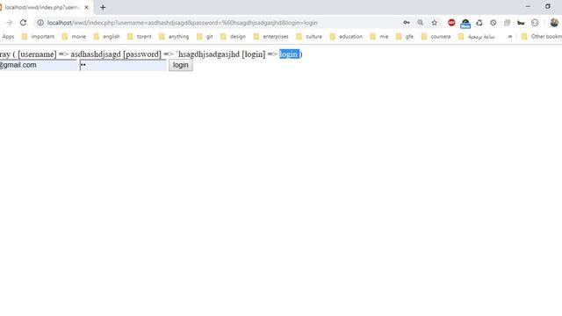Open the Apps bookmarks shortcut
The width and height of the screenshot is (562, 316).
pyautogui.click(x=8, y=37)
